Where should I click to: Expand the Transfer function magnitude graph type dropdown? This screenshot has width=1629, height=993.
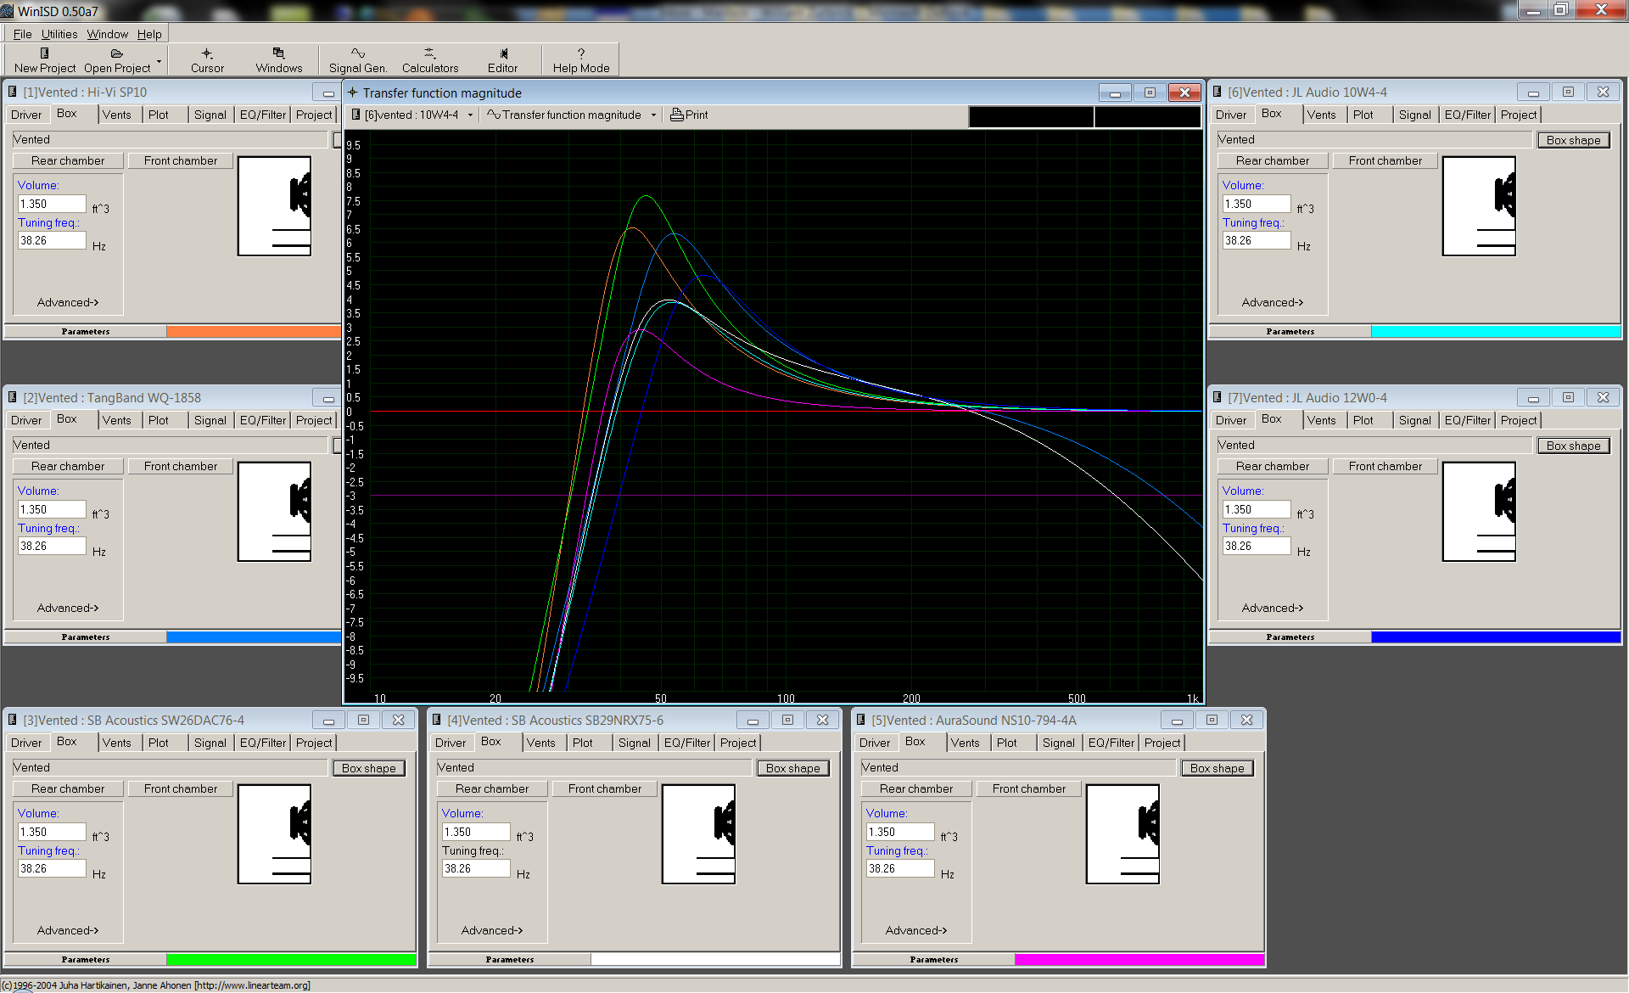(x=653, y=115)
